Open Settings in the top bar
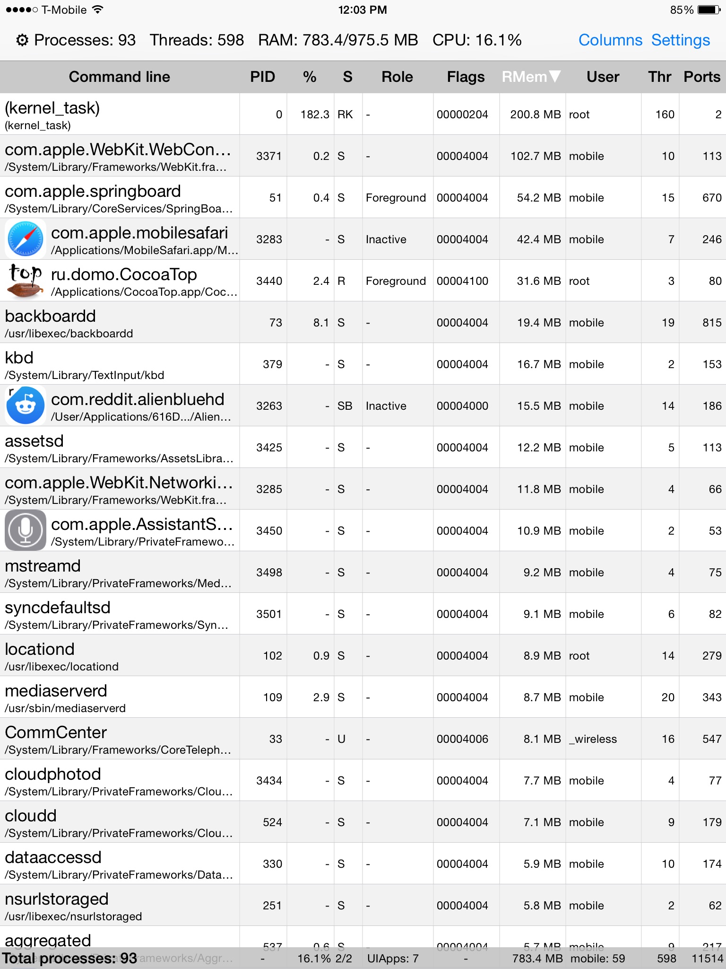Viewport: 726px width, 969px height. point(680,40)
